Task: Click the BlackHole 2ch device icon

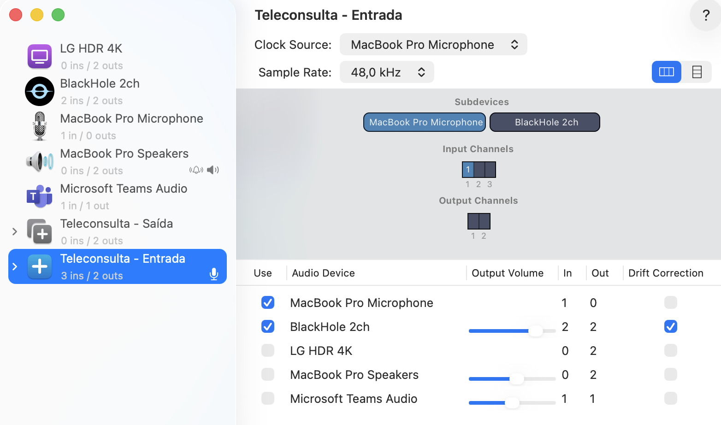Action: 40,91
